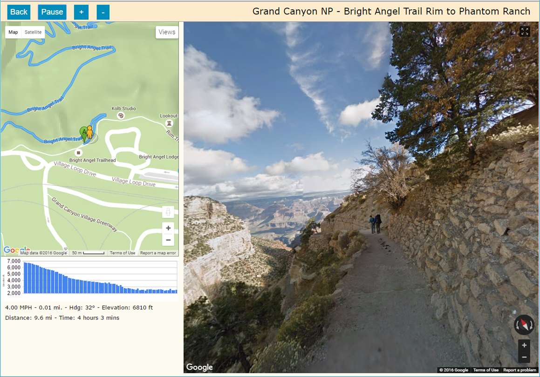The height and width of the screenshot is (377, 540).
Task: Switch map to Satellite view
Action: click(33, 32)
